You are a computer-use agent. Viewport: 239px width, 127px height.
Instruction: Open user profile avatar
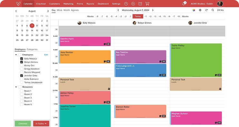tap(220, 4)
